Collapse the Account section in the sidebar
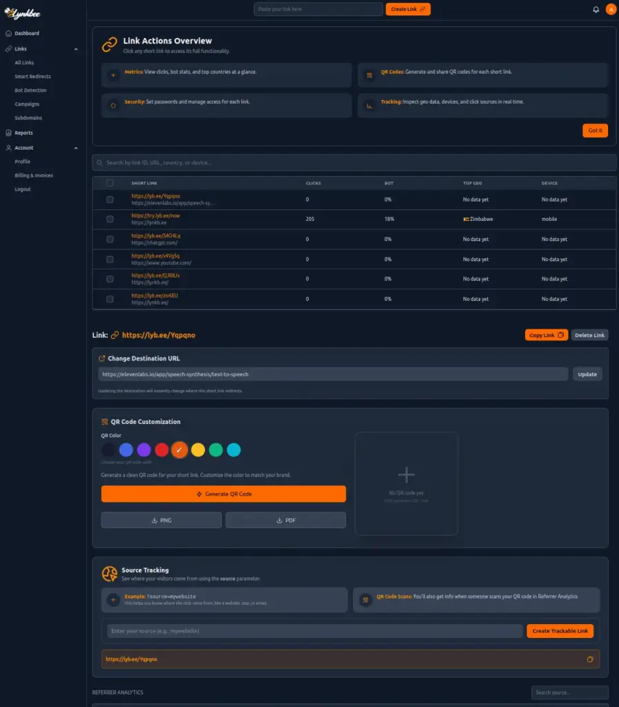The image size is (619, 707). point(76,147)
